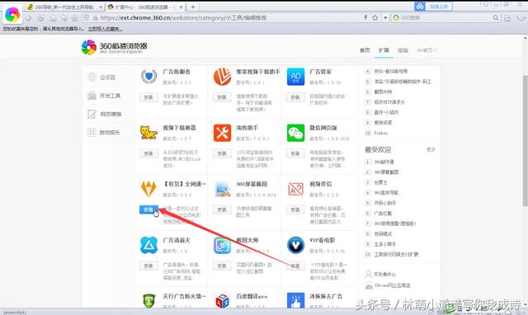Open 抢票王 in the 最受欢迎 list
This screenshot has width=528, height=315.
(x=381, y=182)
